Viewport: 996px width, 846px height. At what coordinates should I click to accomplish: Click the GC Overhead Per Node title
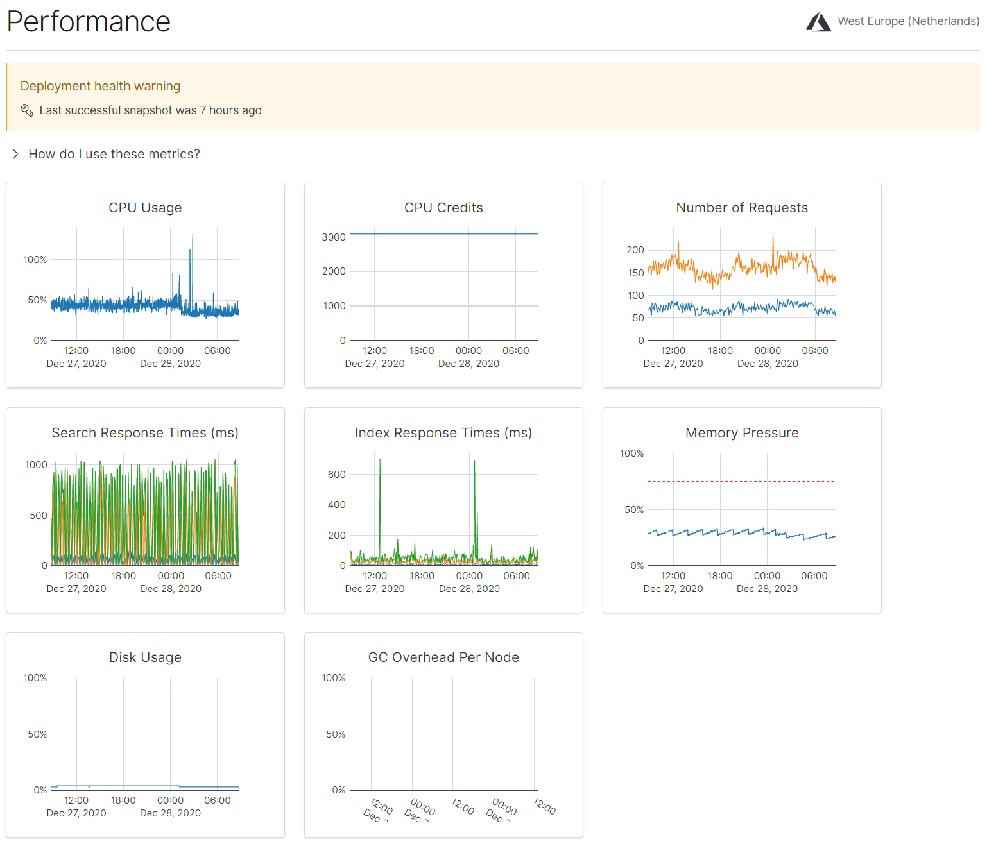point(443,657)
